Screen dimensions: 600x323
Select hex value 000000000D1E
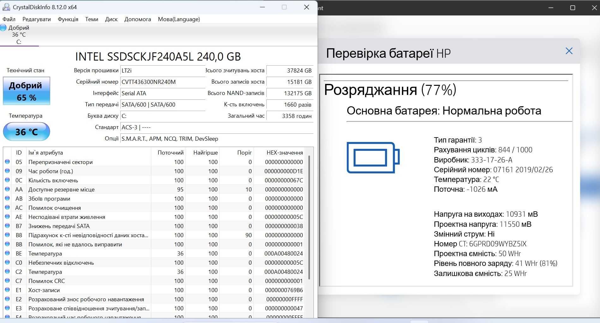pyautogui.click(x=284, y=171)
